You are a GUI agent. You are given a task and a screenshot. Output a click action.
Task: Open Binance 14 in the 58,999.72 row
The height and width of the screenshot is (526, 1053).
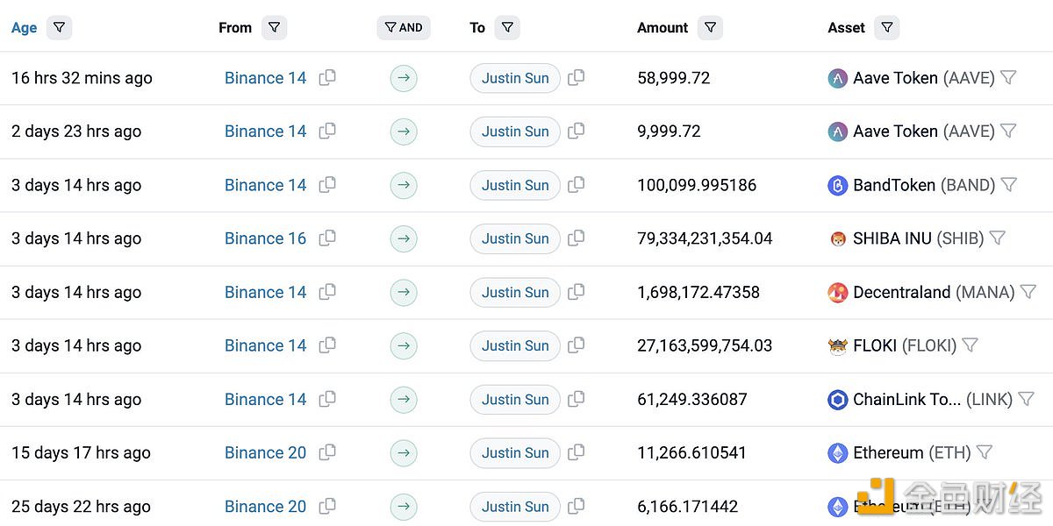click(x=266, y=78)
